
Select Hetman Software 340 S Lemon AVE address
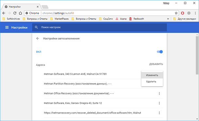75,74
